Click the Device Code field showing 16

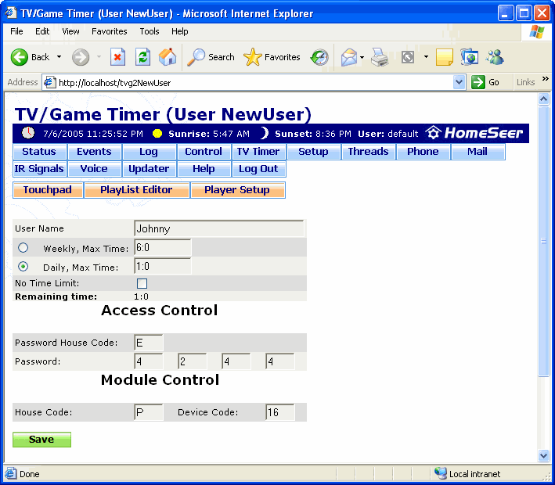tap(280, 412)
